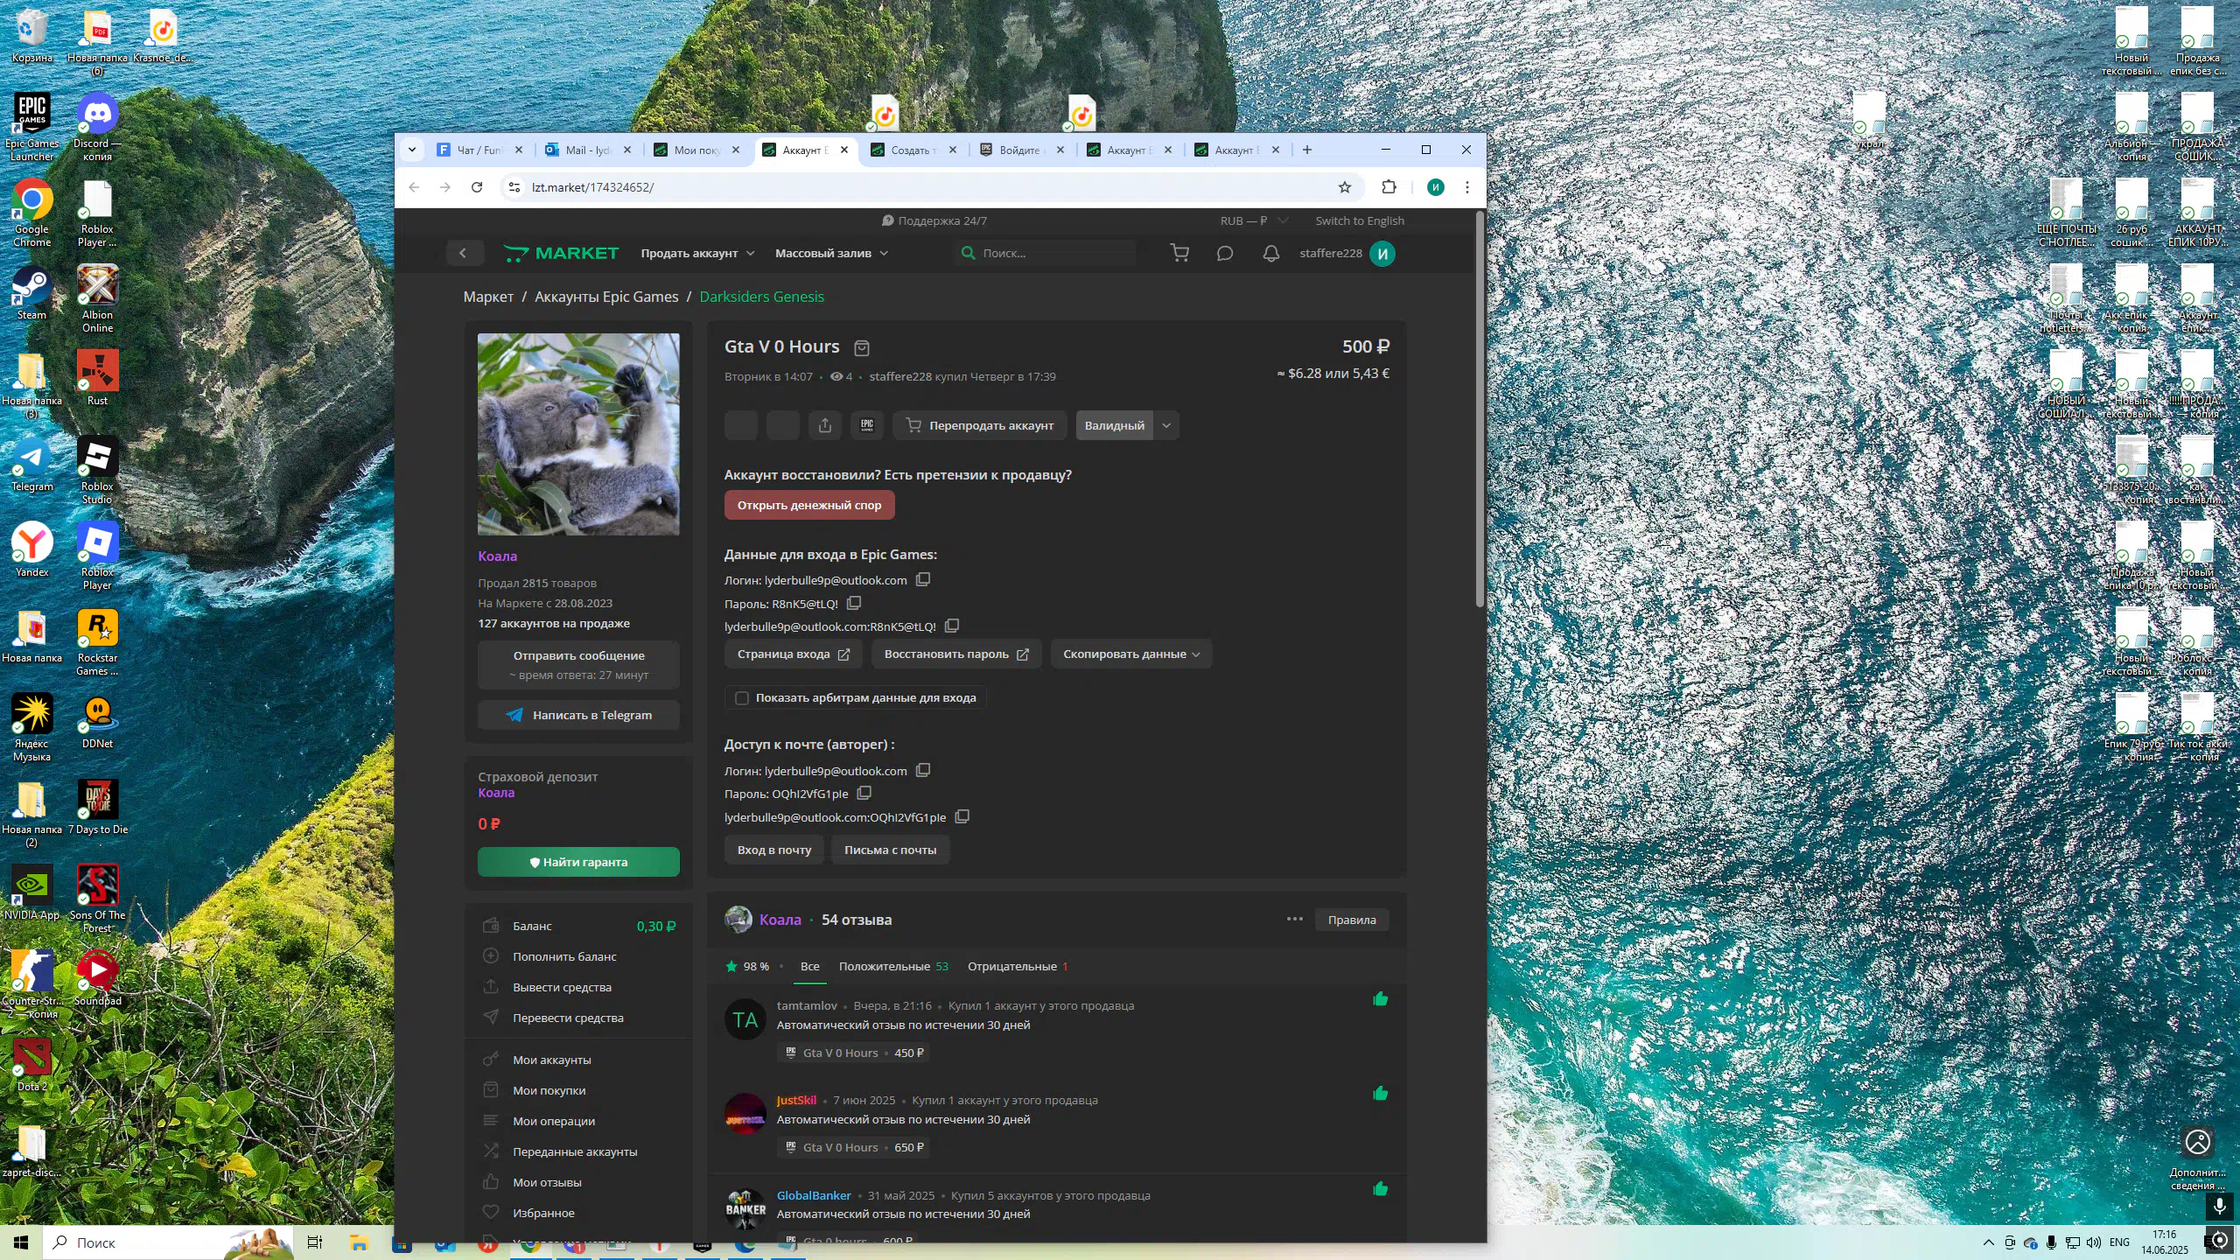
Task: Open the shopping cart icon in Market header
Action: click(1179, 254)
